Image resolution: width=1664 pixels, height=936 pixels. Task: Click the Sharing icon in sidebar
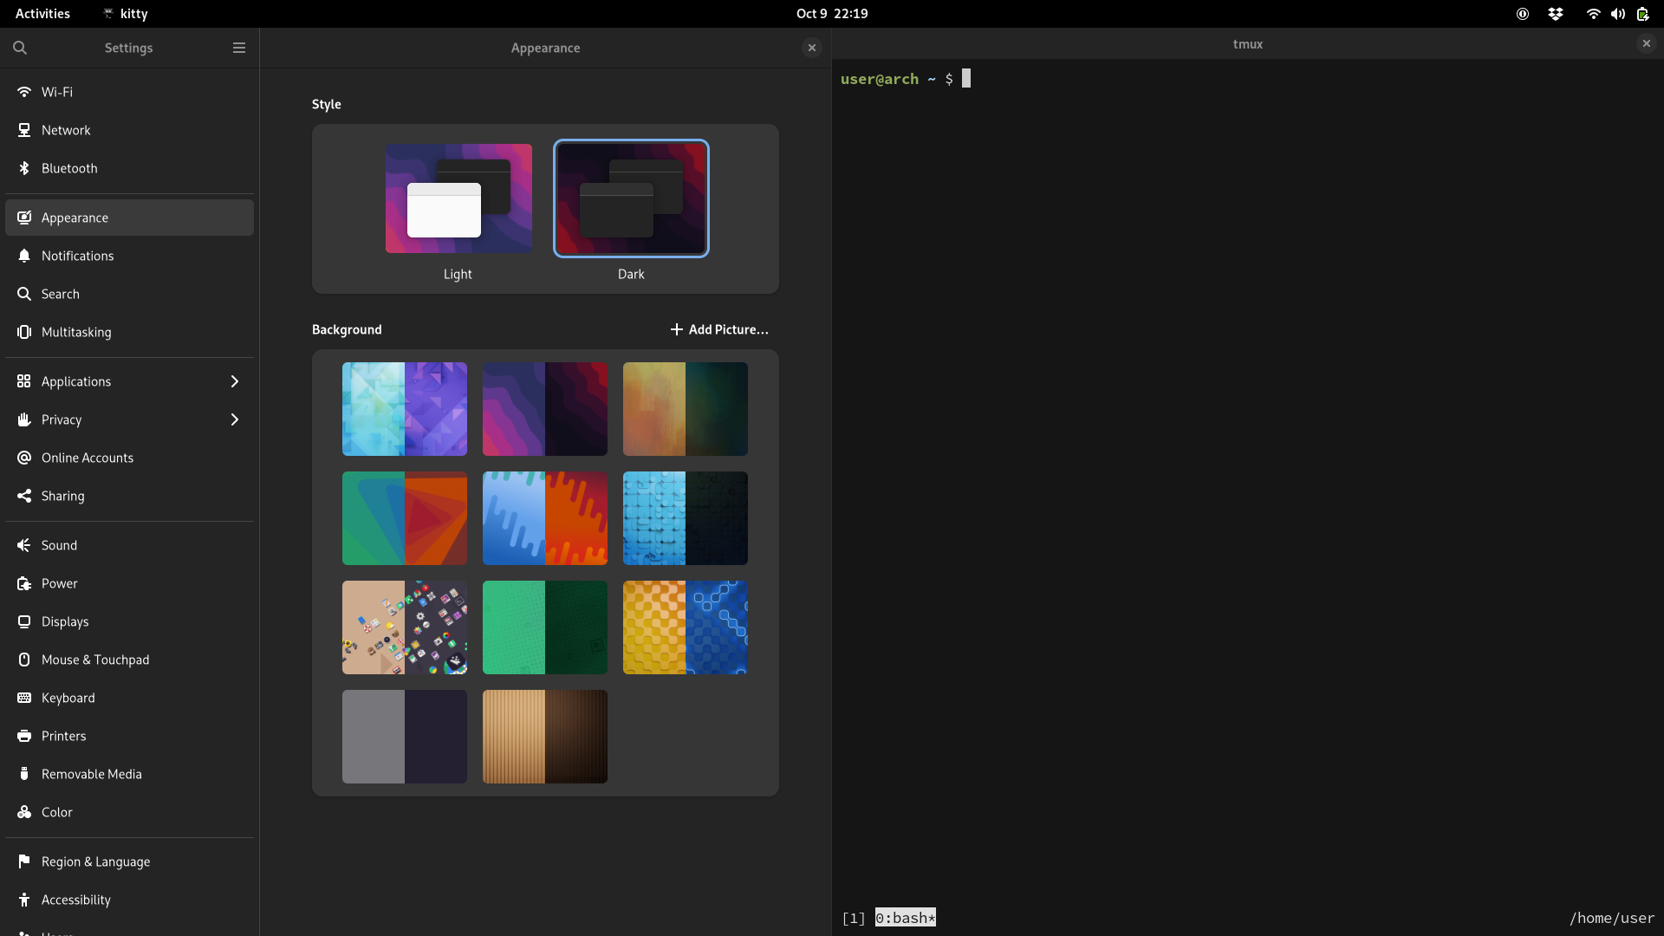(24, 496)
